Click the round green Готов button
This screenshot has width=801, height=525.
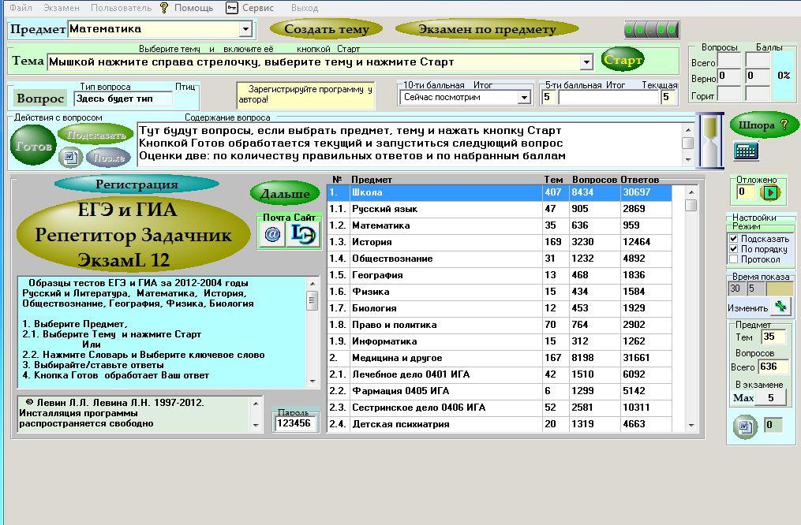click(33, 146)
